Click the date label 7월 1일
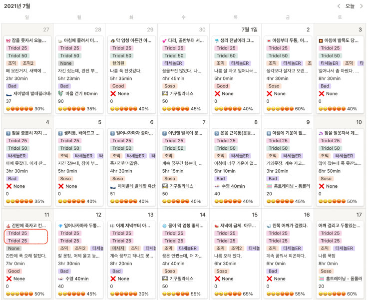The height and width of the screenshot is (300, 371). (x=249, y=30)
